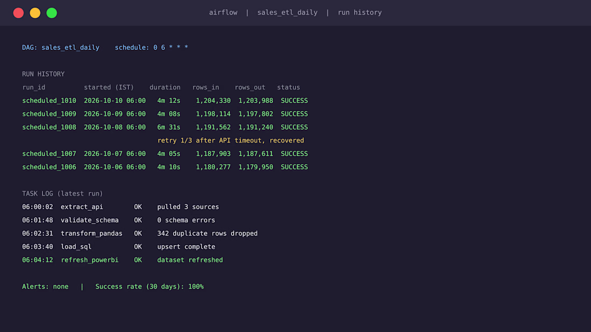Click the transform_pandas task entry
The width and height of the screenshot is (591, 332).
(140, 233)
